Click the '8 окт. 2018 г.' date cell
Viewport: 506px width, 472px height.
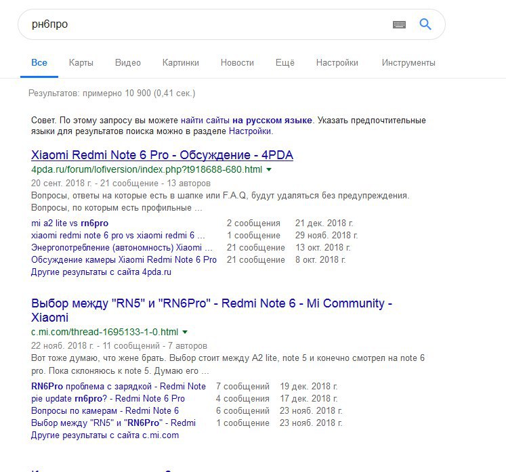pyautogui.click(x=320, y=260)
